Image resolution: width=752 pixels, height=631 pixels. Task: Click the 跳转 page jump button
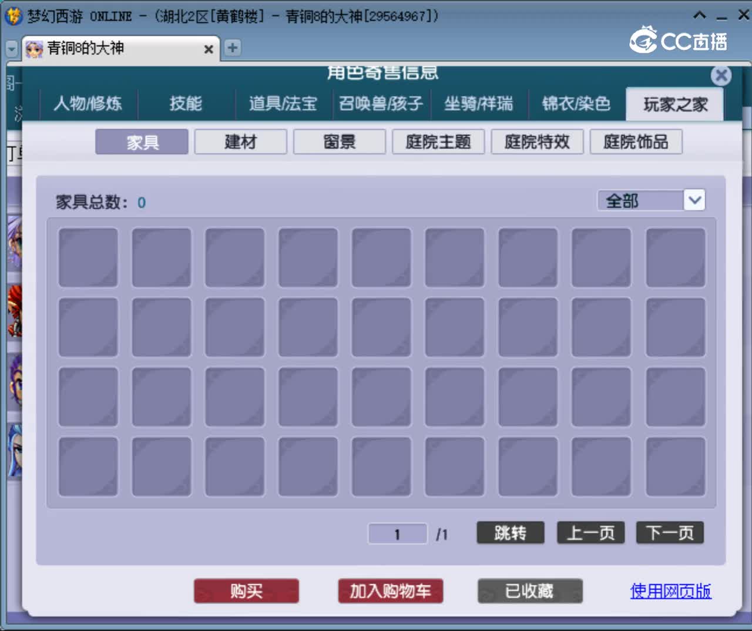coord(511,533)
